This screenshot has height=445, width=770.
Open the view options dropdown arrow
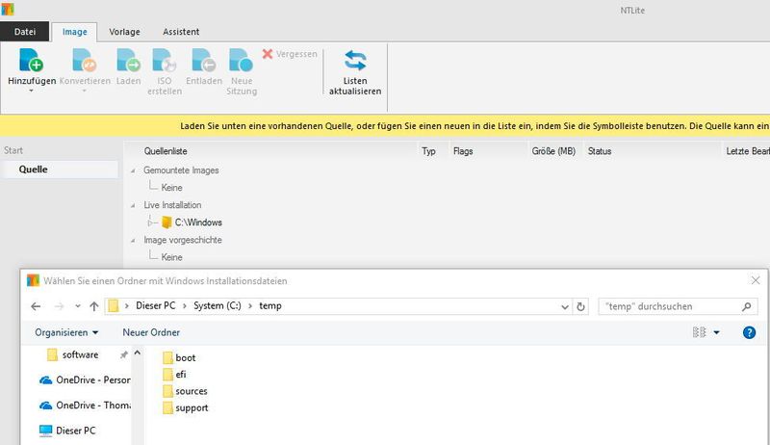716,332
